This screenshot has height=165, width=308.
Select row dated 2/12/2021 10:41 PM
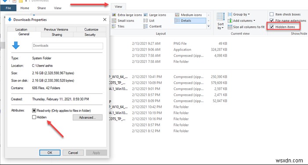coord(169,77)
